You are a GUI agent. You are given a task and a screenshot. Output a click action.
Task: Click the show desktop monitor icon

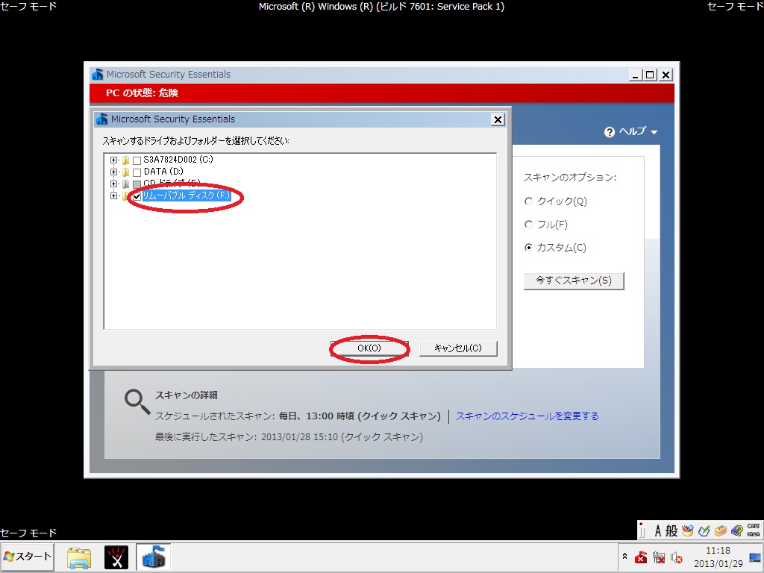pos(757,557)
